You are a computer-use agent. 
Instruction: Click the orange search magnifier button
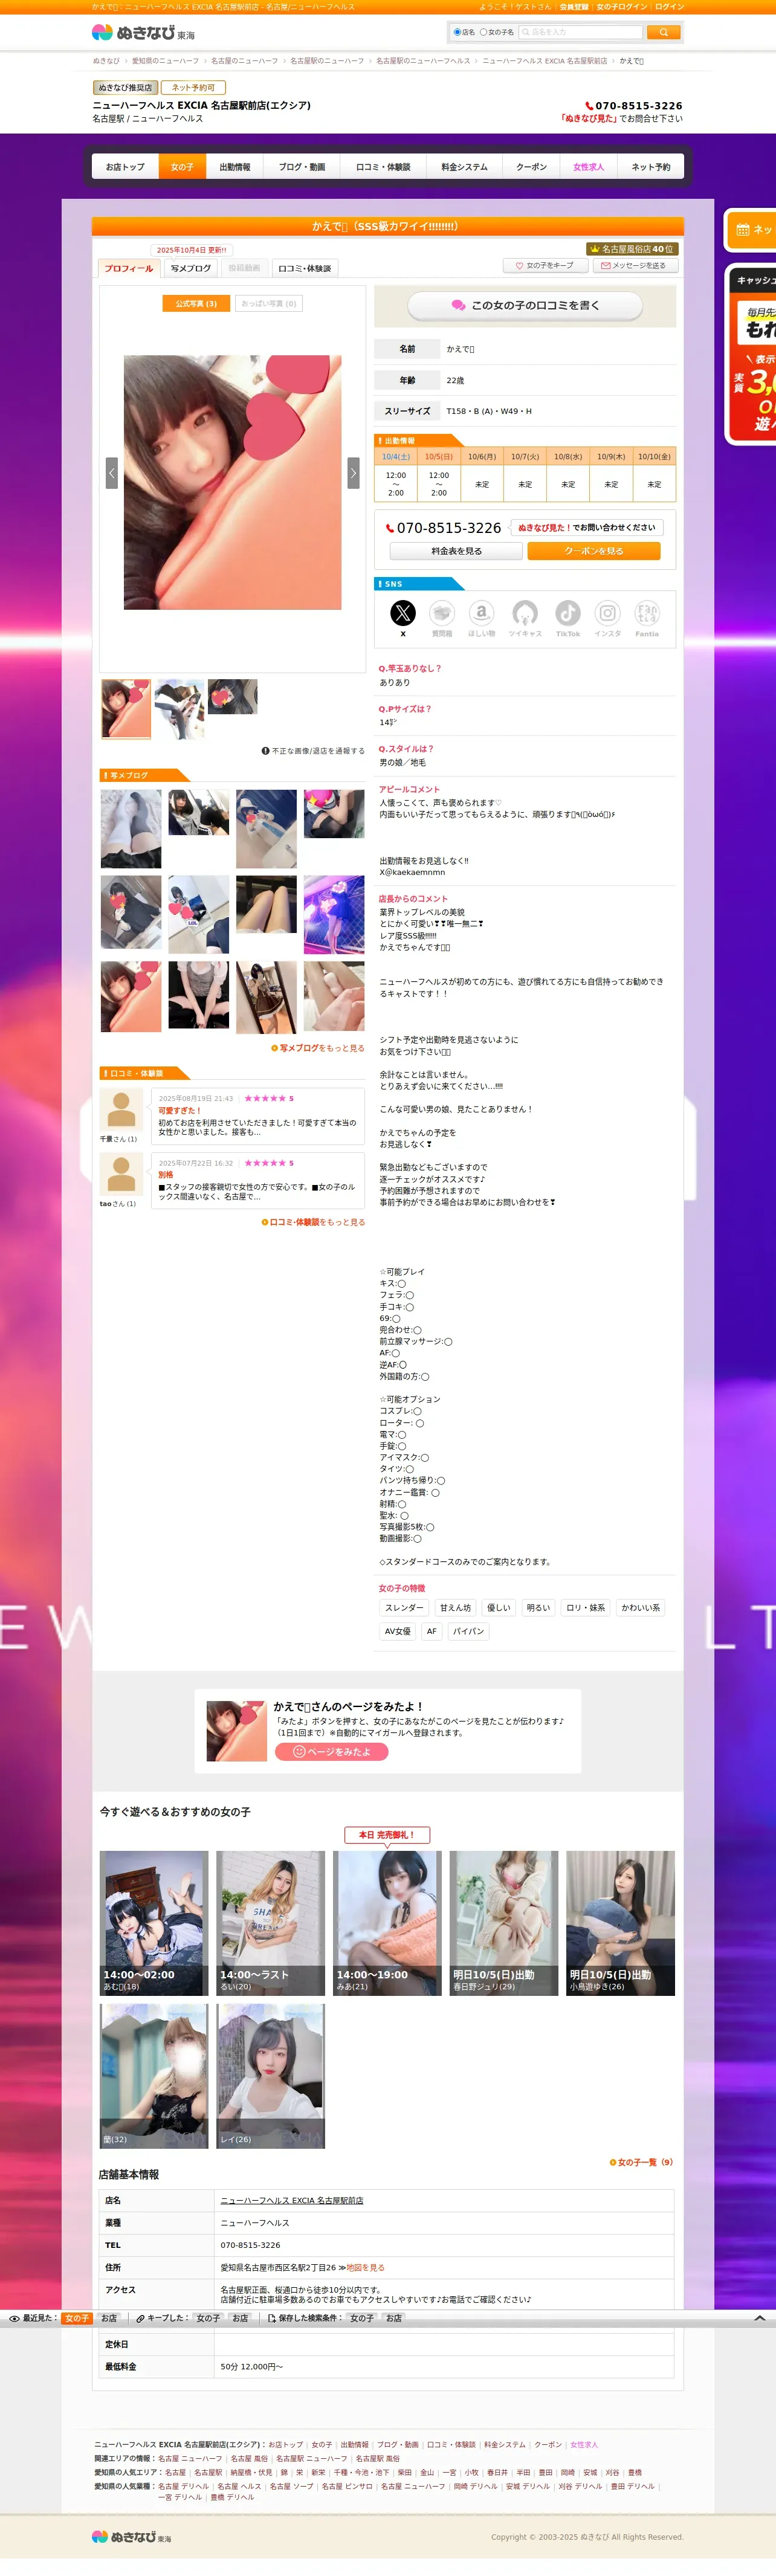(x=663, y=32)
